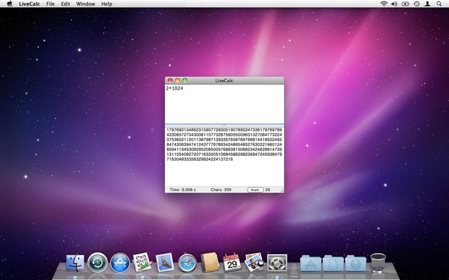Open the Trash in the Dock
449x280 pixels.
point(378,263)
